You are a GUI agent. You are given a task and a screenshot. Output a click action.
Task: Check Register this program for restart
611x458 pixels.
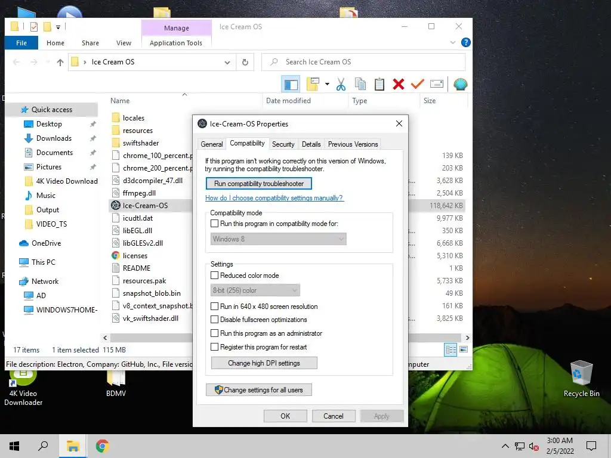[x=214, y=346]
